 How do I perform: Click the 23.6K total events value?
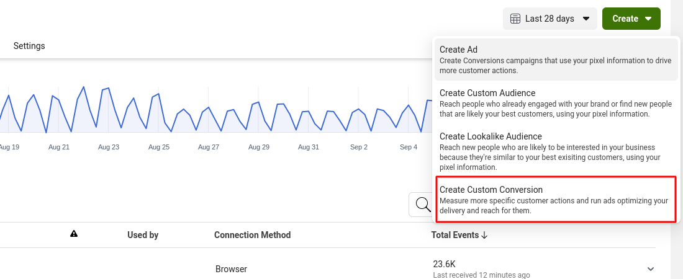point(445,263)
